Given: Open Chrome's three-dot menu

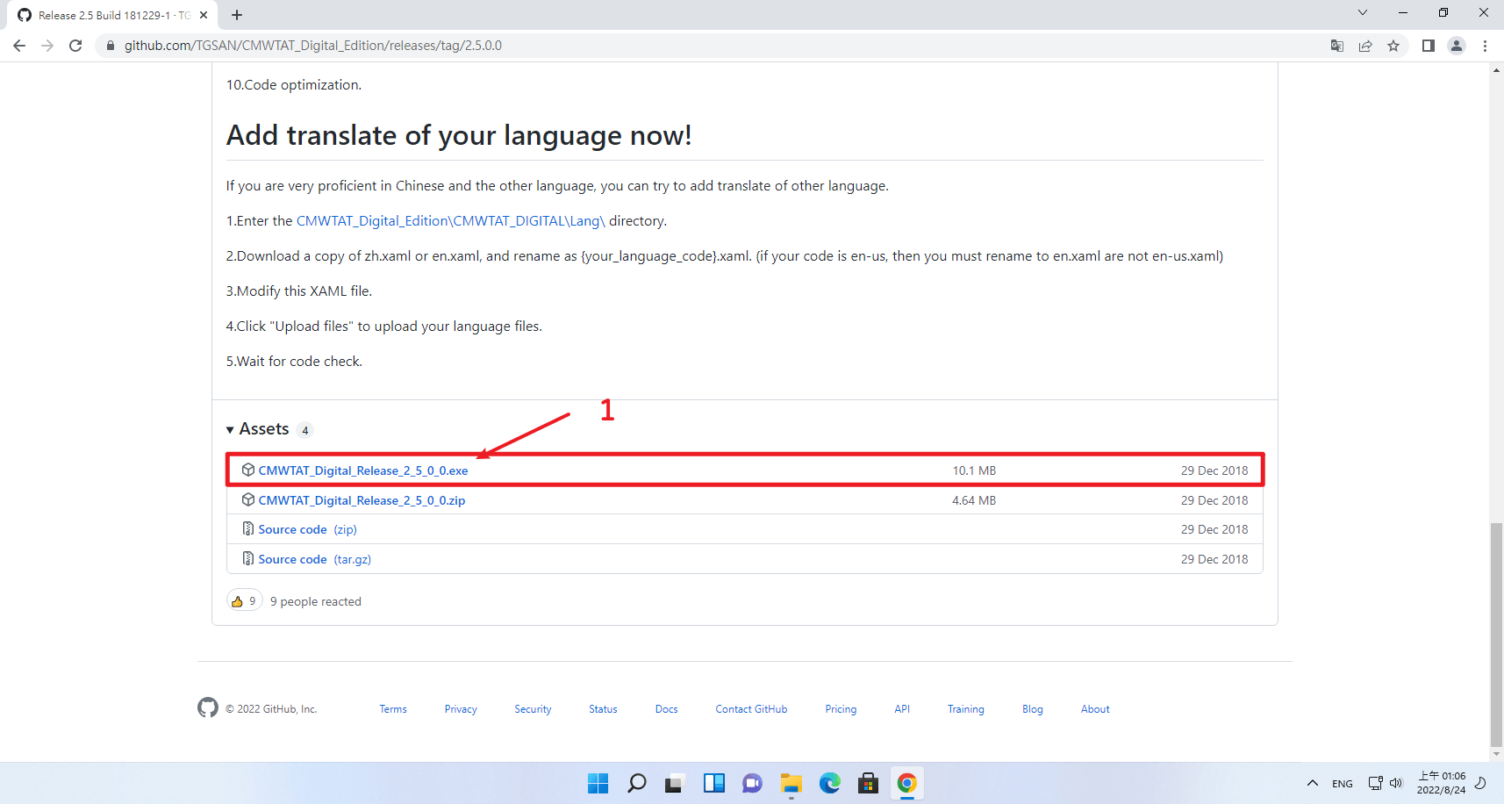Looking at the screenshot, I should click(1485, 46).
